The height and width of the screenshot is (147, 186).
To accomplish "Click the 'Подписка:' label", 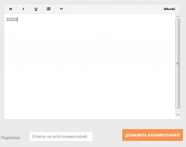I will [x=11, y=138].
